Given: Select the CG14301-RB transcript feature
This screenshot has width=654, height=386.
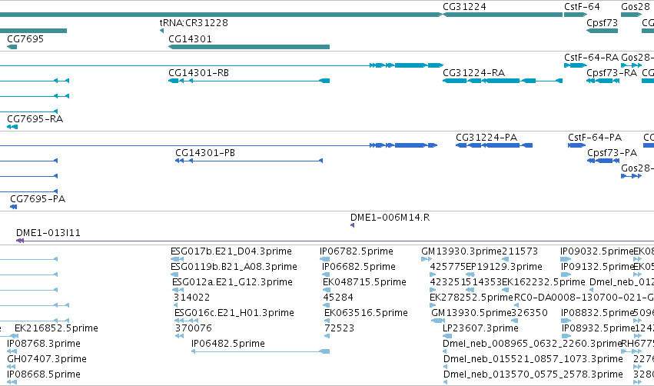Looking at the screenshot, I should click(x=249, y=81).
